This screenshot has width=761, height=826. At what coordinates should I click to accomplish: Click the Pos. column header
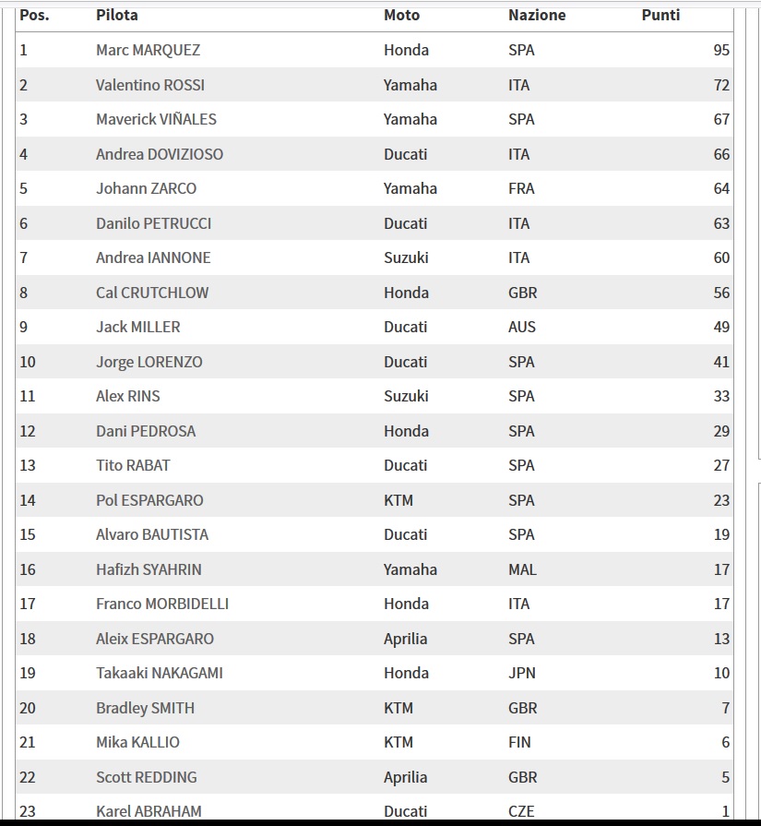pos(34,15)
